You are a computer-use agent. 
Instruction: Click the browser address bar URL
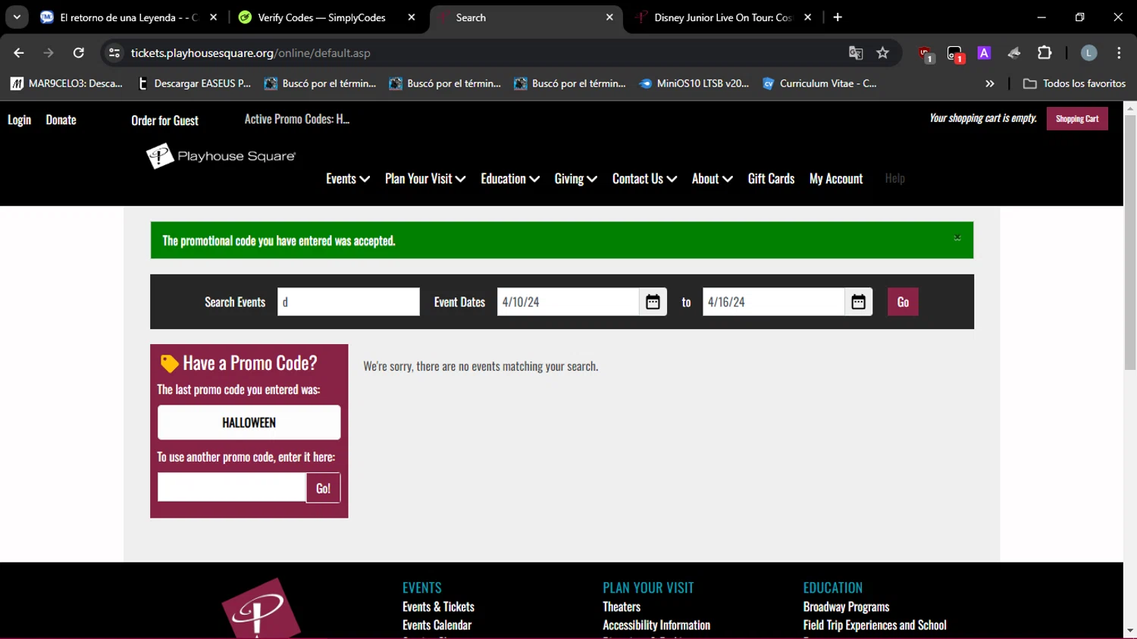pyautogui.click(x=250, y=53)
